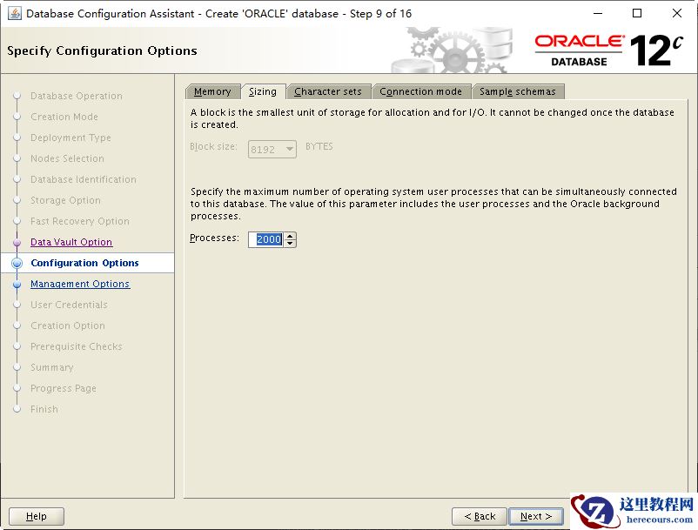
Task: Click the Configuration Options step bullet icon
Action: click(x=17, y=263)
